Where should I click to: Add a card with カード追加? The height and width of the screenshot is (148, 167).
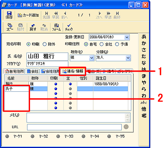(28, 15)
